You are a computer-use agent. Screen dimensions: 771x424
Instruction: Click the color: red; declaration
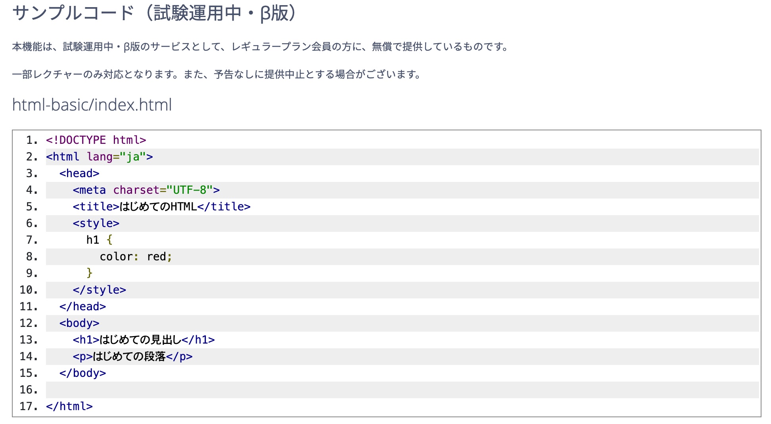click(x=136, y=257)
